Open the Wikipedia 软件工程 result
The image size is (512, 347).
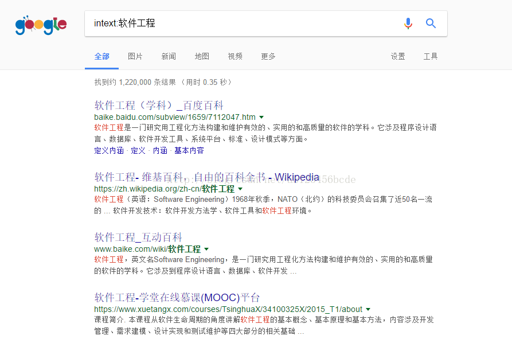(206, 177)
